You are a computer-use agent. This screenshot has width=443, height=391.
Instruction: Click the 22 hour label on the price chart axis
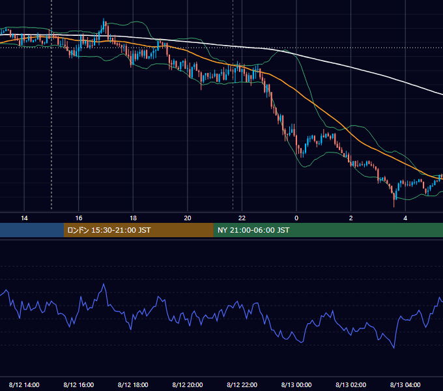coord(242,218)
